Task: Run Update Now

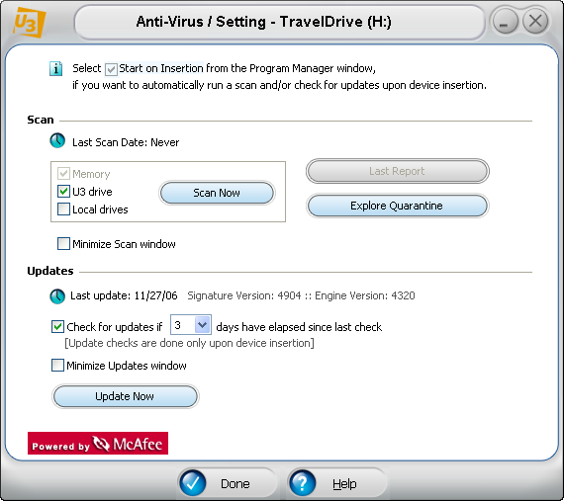Action: coord(126,396)
